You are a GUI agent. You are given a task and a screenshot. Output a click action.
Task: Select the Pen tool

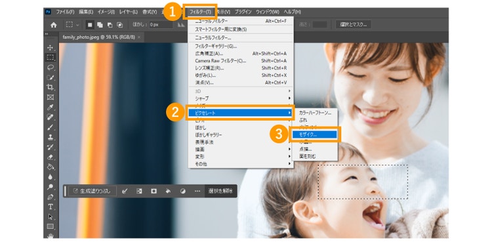(51, 197)
